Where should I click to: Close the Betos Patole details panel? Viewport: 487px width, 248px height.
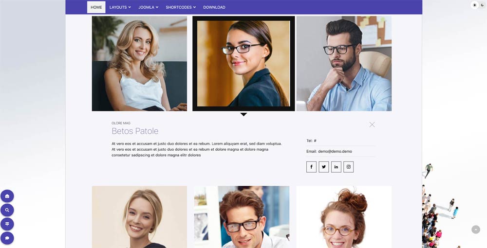[x=372, y=124]
